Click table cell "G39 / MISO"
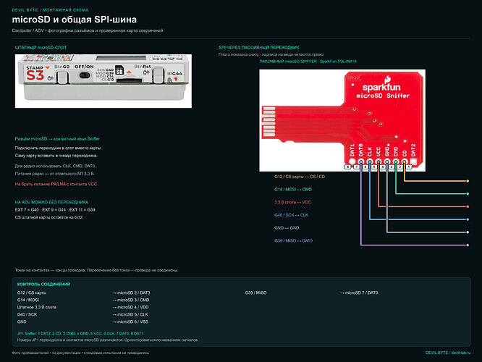 [x=255, y=292]
